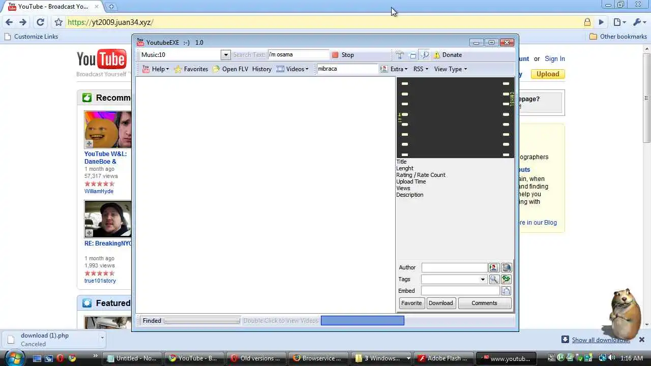The height and width of the screenshot is (366, 651).
Task: Open the History menu item
Action: coord(262,69)
